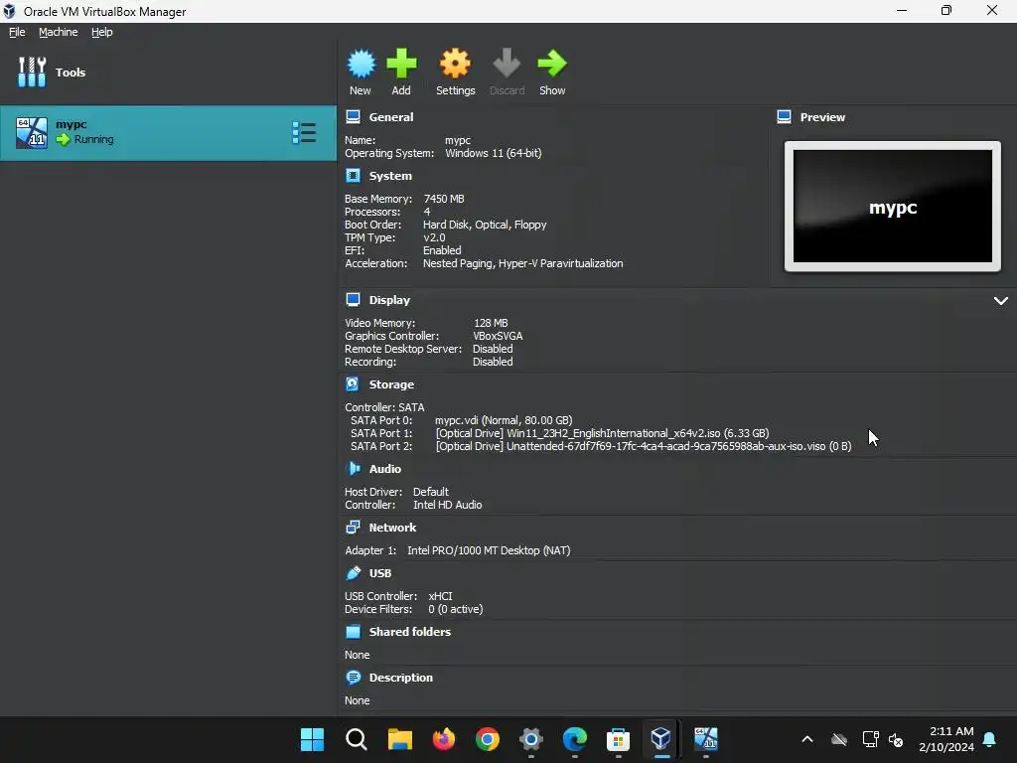The height and width of the screenshot is (763, 1017).
Task: Open Windows Start menu from taskbar
Action: (x=312, y=739)
